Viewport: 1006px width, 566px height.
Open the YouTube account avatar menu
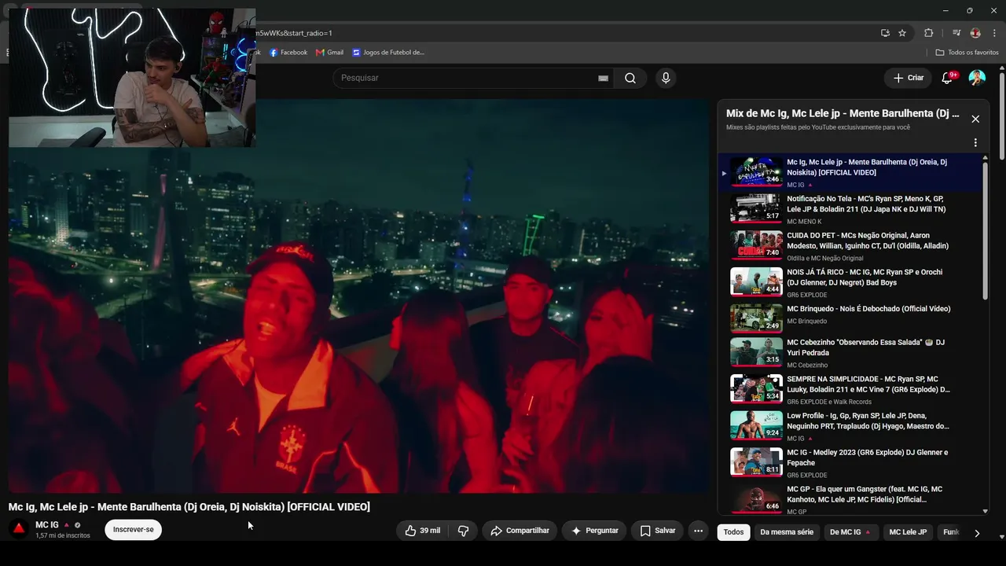pyautogui.click(x=977, y=78)
